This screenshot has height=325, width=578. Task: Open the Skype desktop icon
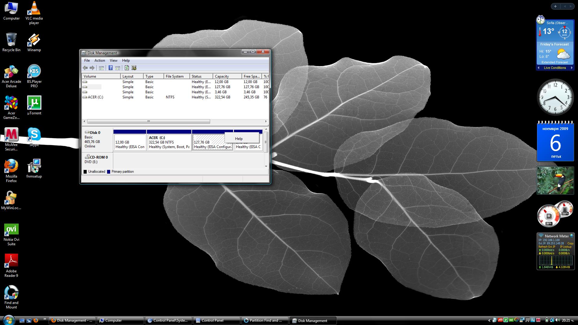(x=34, y=137)
